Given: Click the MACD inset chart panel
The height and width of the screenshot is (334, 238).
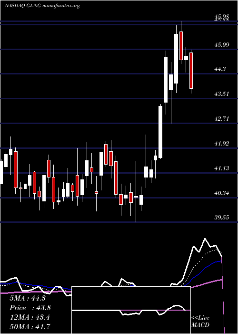Looking at the screenshot, I should 131,310.
